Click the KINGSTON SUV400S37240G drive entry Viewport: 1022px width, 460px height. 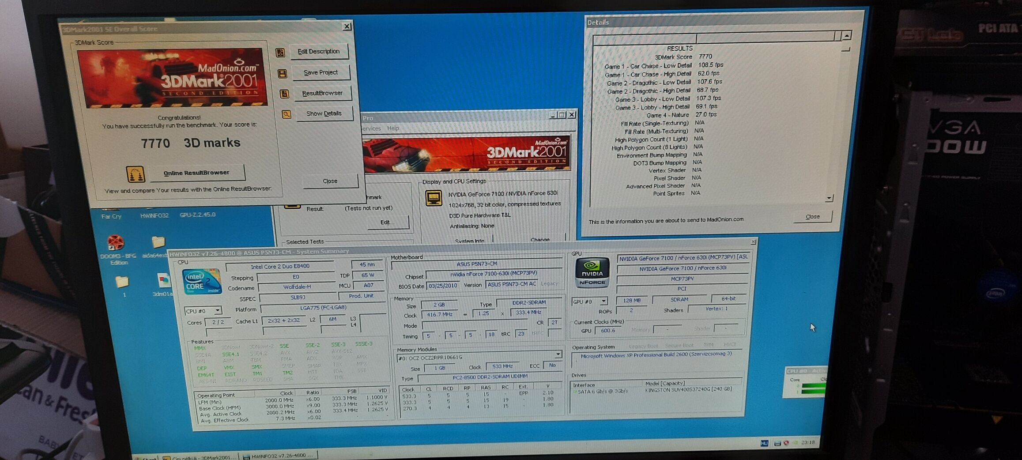[x=688, y=389]
